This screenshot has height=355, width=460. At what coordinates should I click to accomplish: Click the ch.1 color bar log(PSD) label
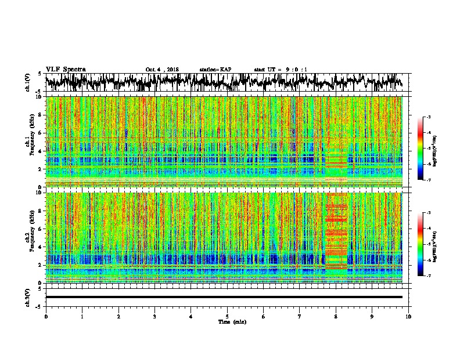point(435,151)
